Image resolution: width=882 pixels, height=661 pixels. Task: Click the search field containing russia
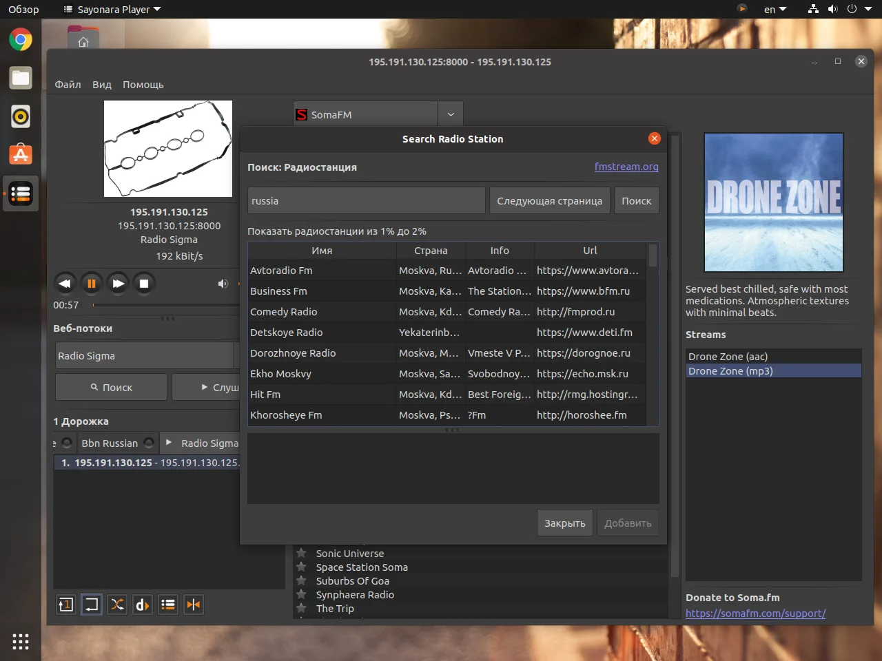(367, 200)
